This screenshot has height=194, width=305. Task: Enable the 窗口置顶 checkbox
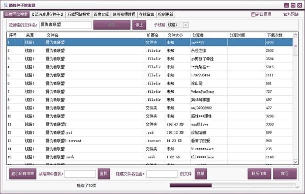point(253,14)
